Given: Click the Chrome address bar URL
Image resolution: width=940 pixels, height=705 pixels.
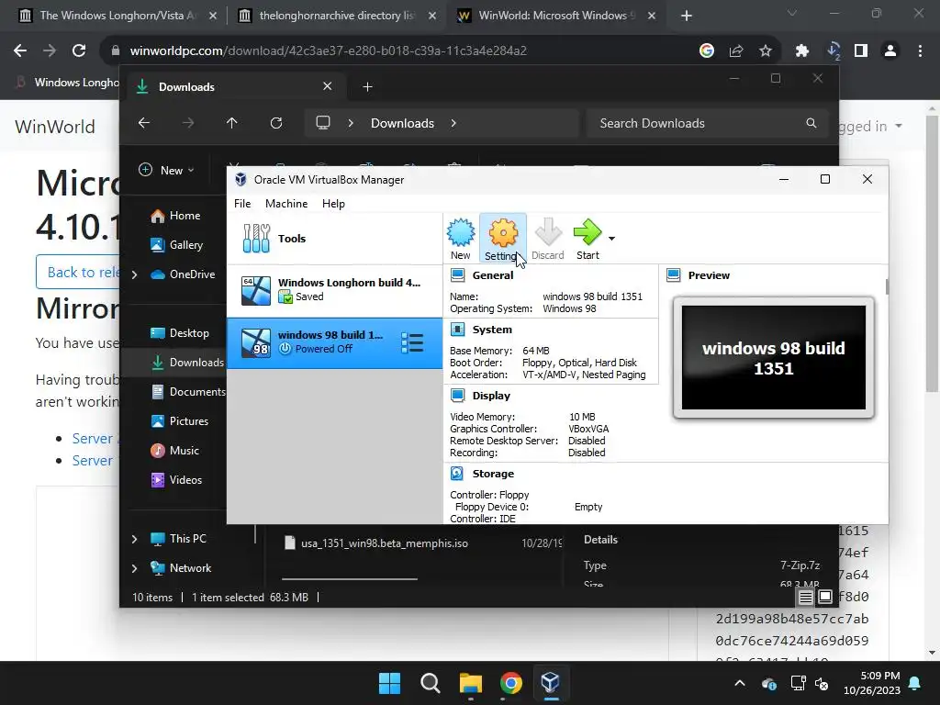Looking at the screenshot, I should click(x=328, y=51).
